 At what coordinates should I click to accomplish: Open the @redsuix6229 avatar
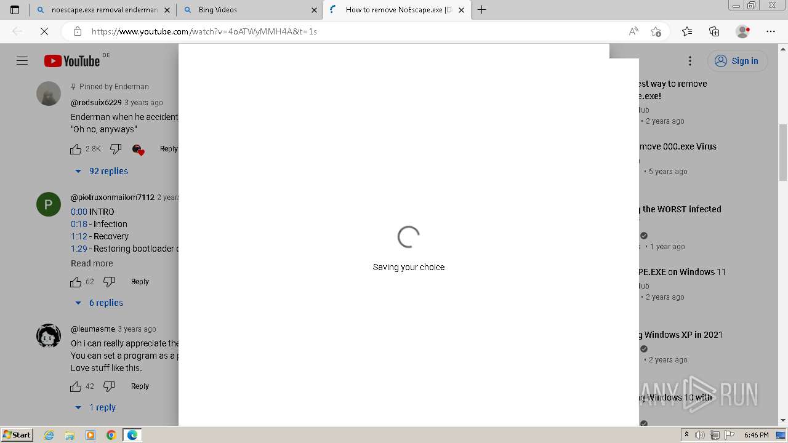[49, 94]
